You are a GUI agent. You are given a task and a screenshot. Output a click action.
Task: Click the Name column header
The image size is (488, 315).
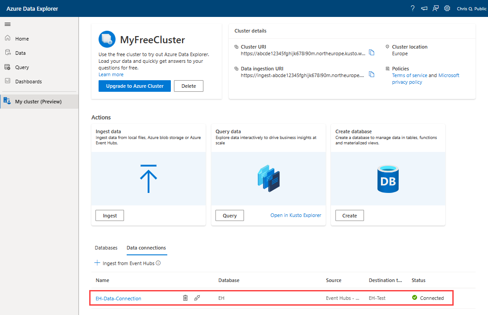pos(103,280)
